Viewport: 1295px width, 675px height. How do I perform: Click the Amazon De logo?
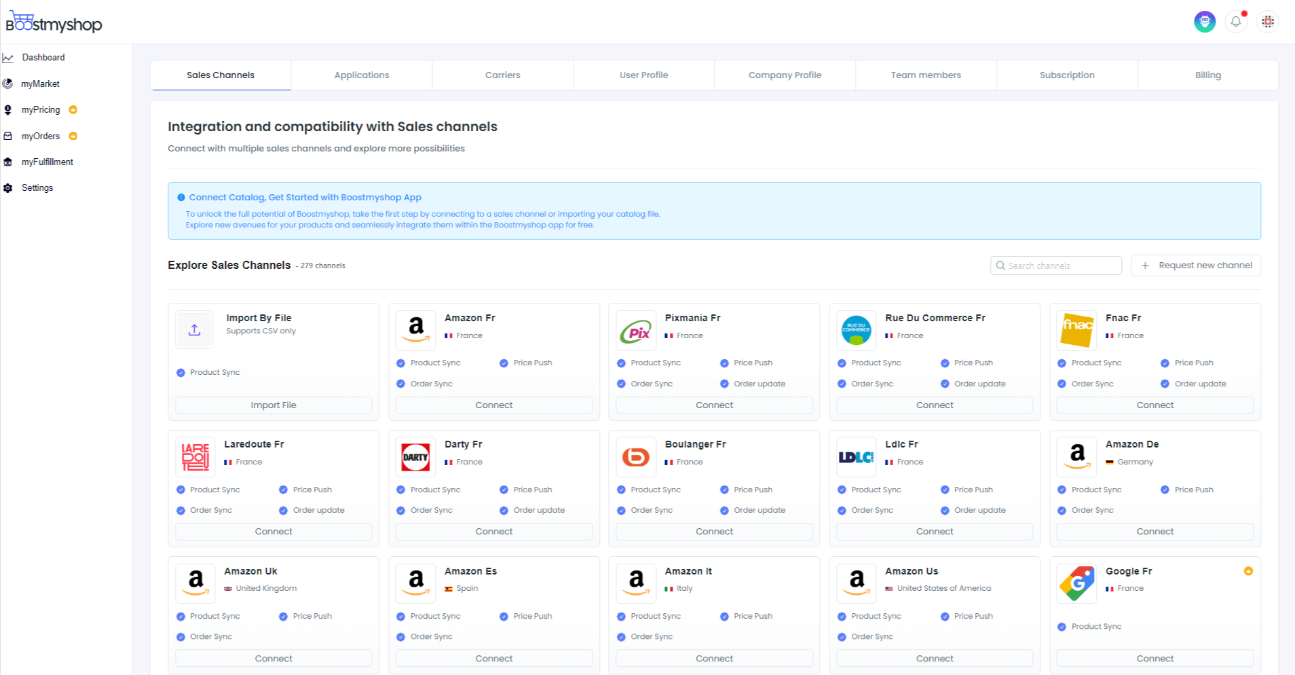1077,457
